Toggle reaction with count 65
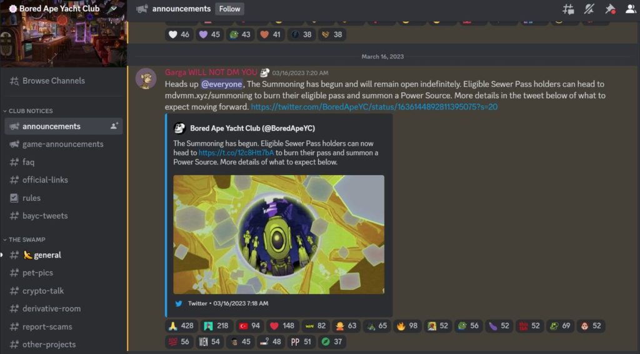640x354 pixels. click(377, 326)
